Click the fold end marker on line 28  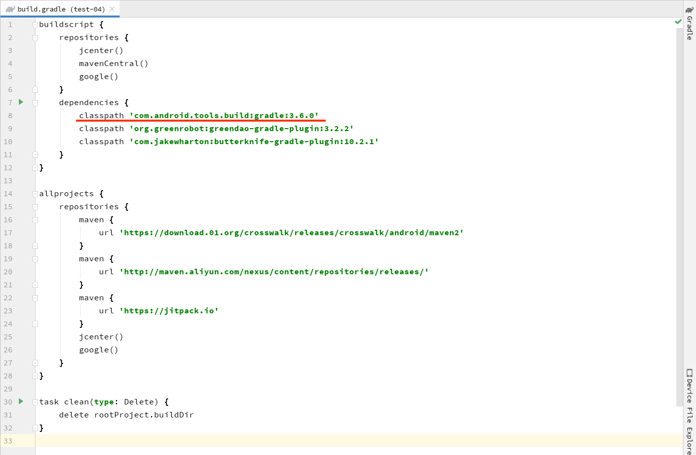click(x=35, y=376)
